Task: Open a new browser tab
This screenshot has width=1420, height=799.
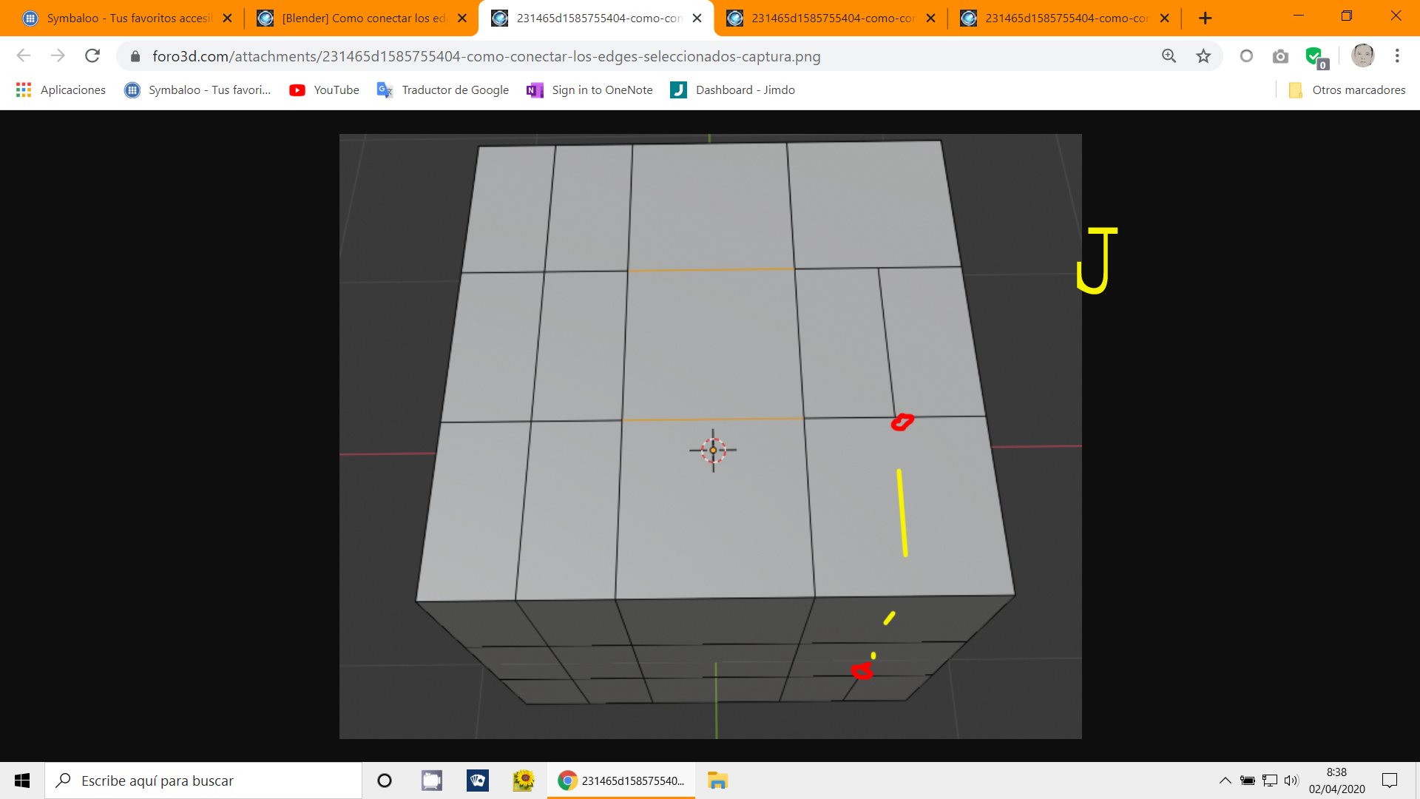Action: coord(1205,18)
